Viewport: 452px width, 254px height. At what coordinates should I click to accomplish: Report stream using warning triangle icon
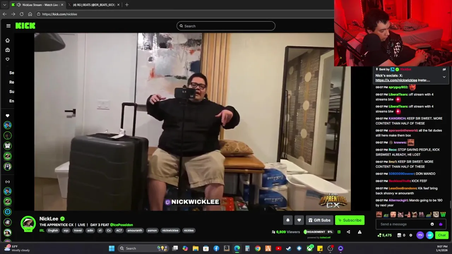(359, 232)
